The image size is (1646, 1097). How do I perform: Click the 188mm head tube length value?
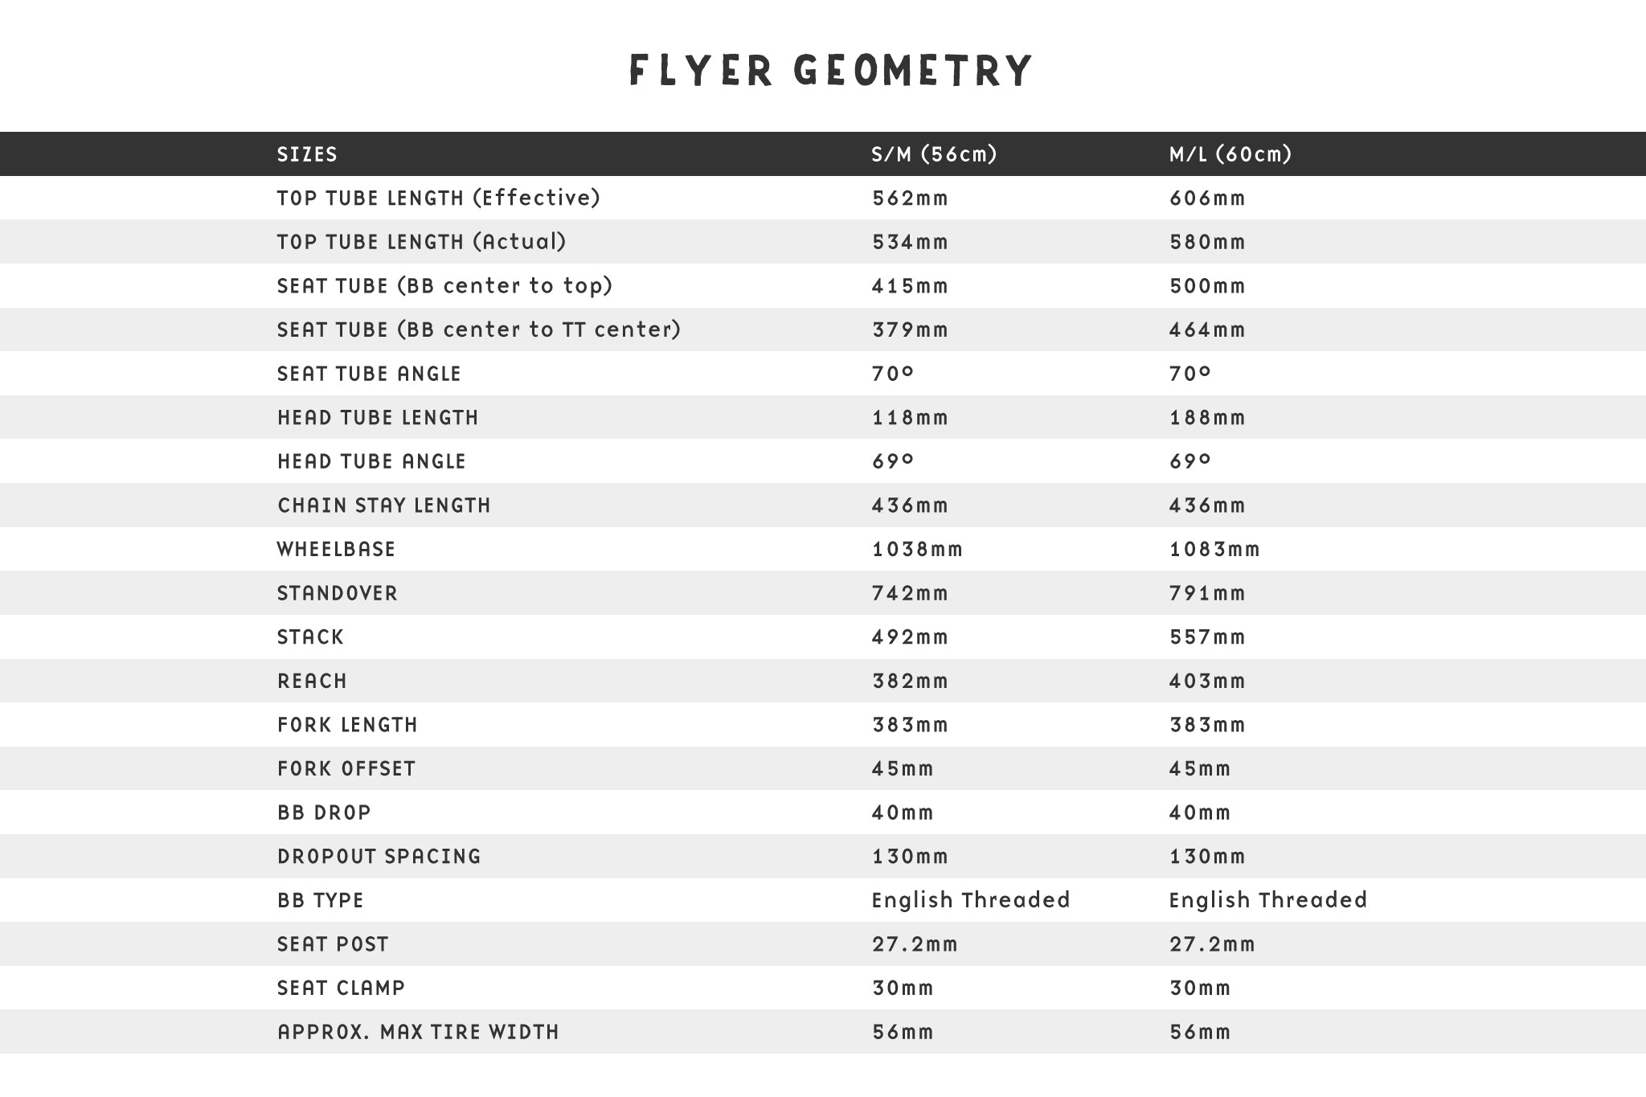(x=1207, y=418)
